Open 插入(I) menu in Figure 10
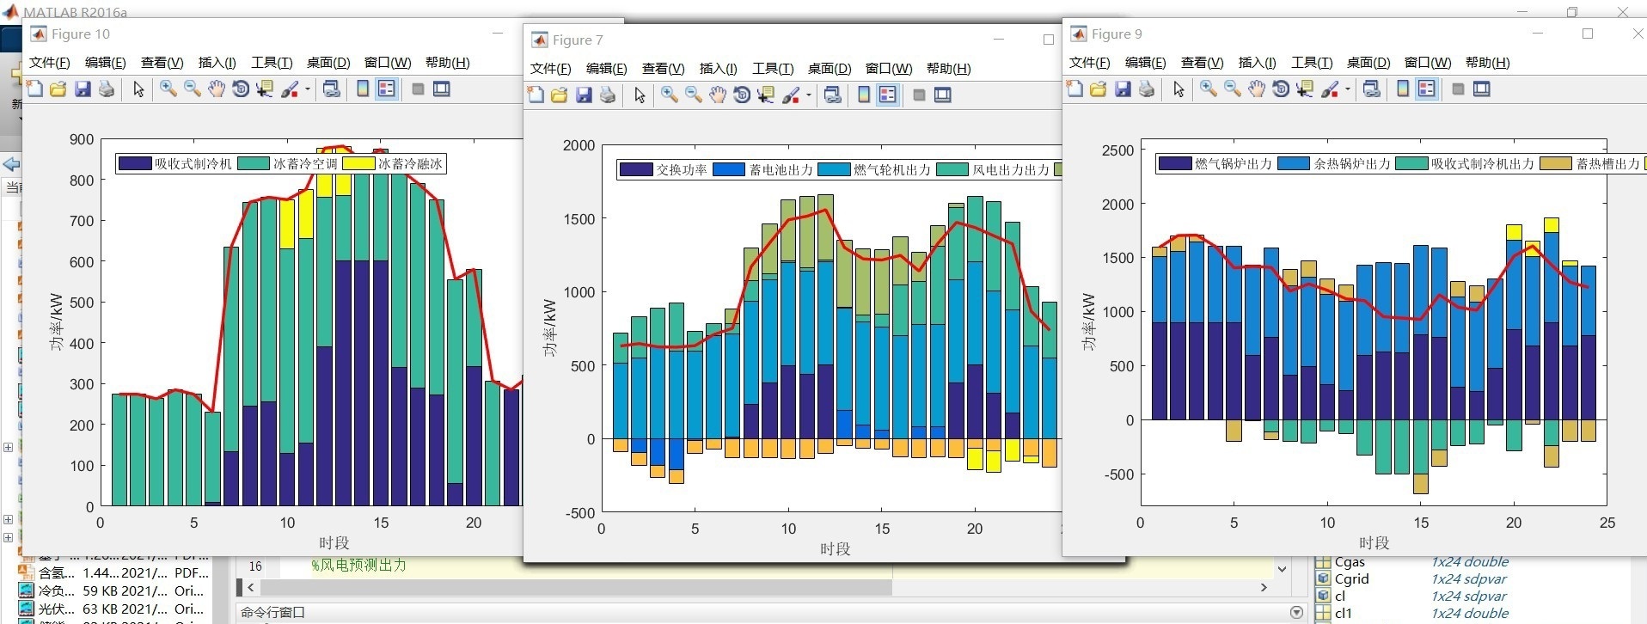The height and width of the screenshot is (624, 1647). pyautogui.click(x=217, y=63)
